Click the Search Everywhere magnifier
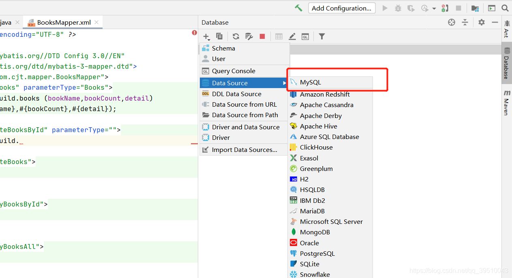512x278 pixels. (505, 8)
